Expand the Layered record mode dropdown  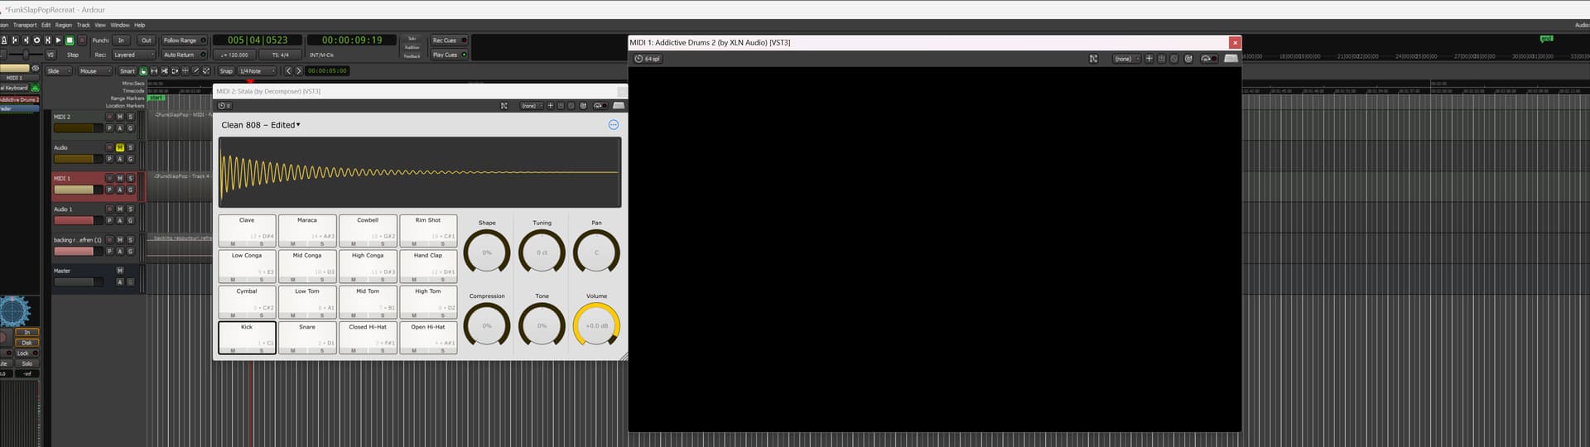click(x=132, y=55)
